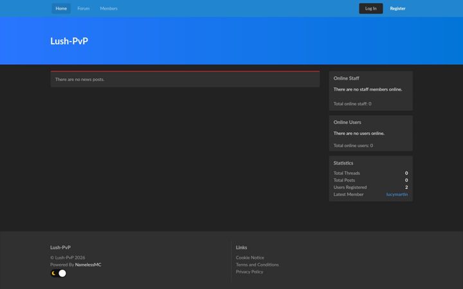The height and width of the screenshot is (289, 463).
Task: Click the Online Users widget heading
Action: tap(347, 122)
